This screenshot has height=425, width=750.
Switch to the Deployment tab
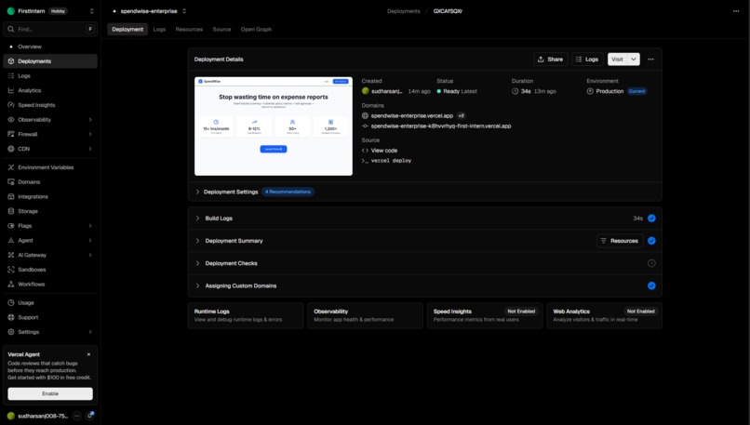point(127,29)
